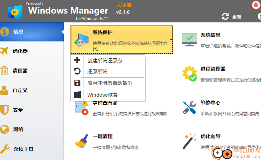Click the 自定义 user silhouette icon
This screenshot has width=261, height=160.
(x=4, y=90)
